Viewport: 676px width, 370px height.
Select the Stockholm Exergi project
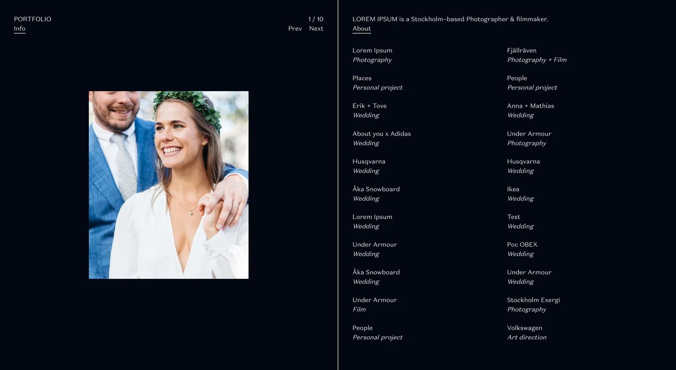click(x=533, y=304)
